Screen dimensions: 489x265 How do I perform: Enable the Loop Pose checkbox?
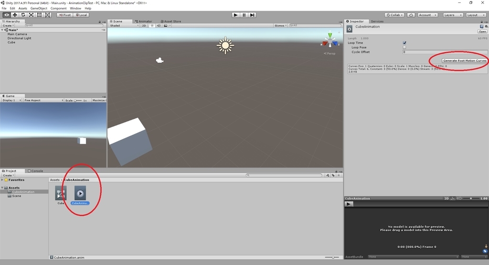[404, 47]
